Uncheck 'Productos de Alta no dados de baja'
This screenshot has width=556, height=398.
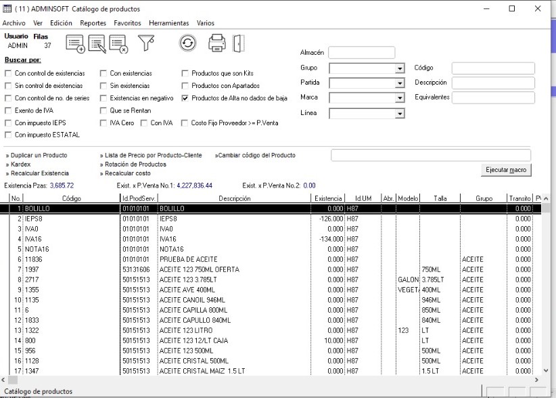[185, 98]
